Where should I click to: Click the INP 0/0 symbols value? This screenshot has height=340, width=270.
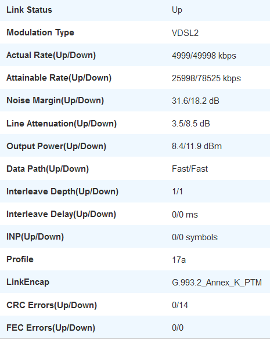195,237
